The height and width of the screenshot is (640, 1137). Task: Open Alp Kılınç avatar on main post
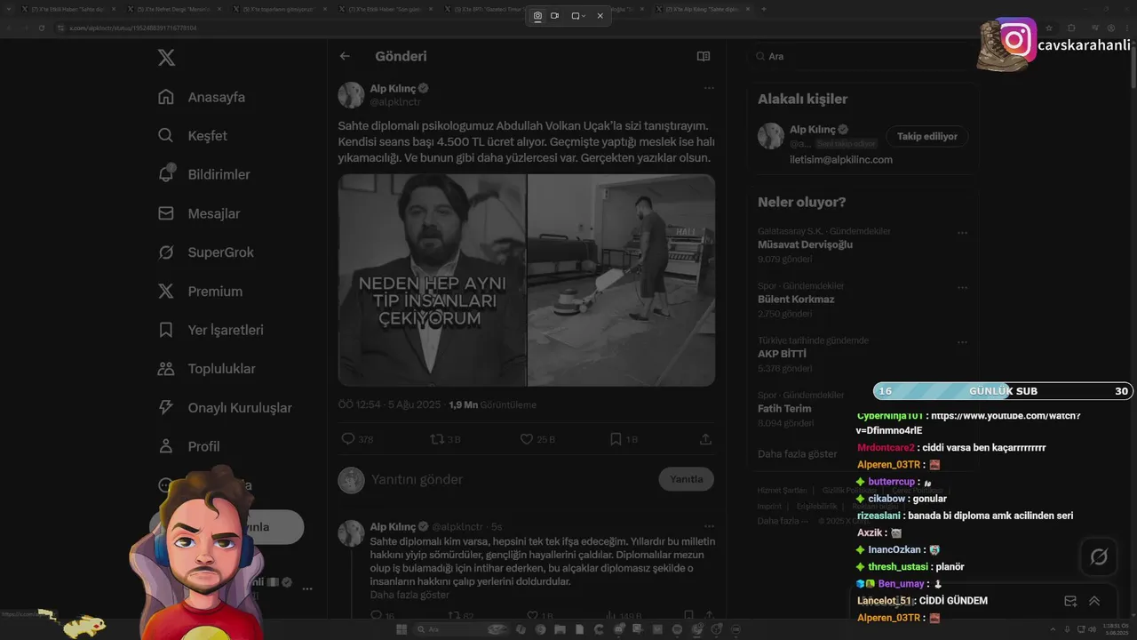click(351, 95)
